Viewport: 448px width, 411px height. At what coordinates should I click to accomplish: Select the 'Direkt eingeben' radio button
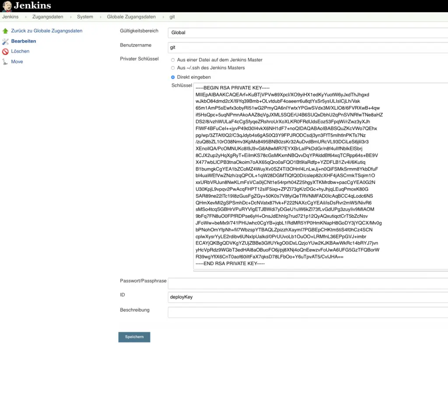tap(173, 77)
